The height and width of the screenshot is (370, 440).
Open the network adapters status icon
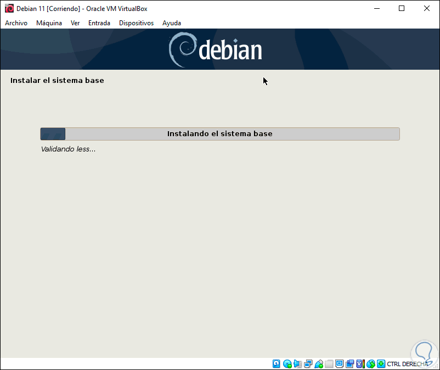pos(308,364)
